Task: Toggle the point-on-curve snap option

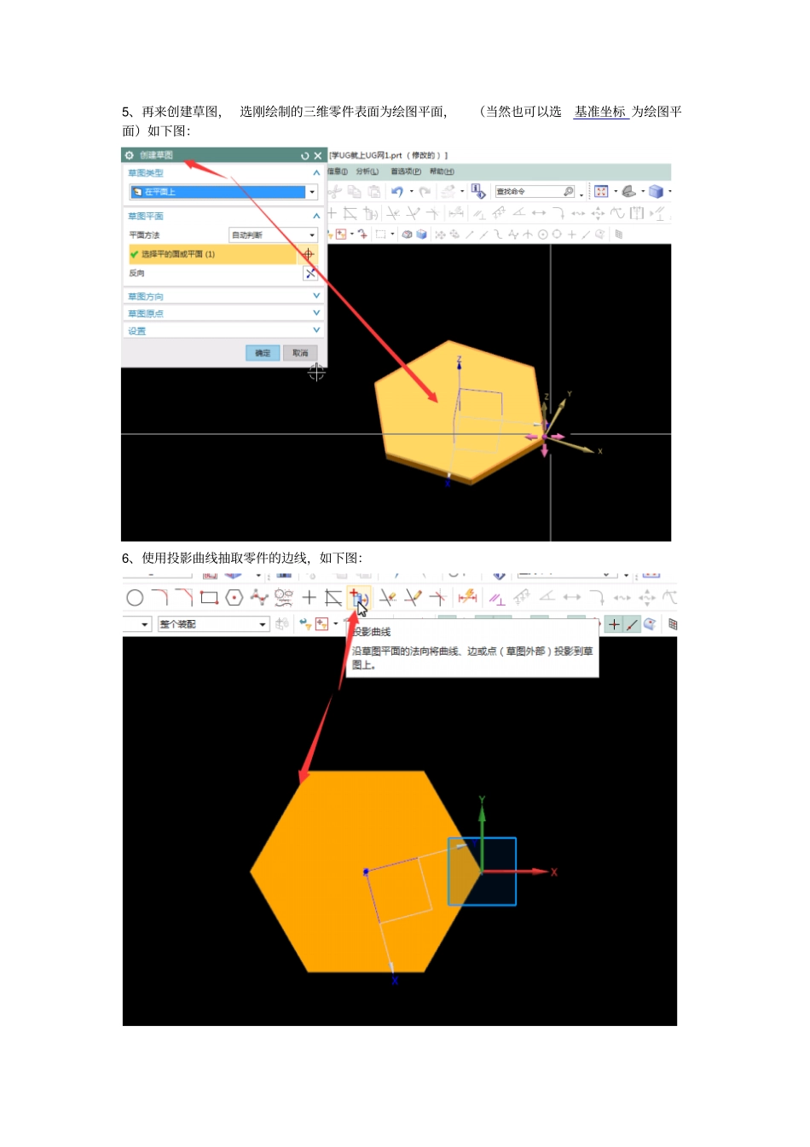Action: 632,624
